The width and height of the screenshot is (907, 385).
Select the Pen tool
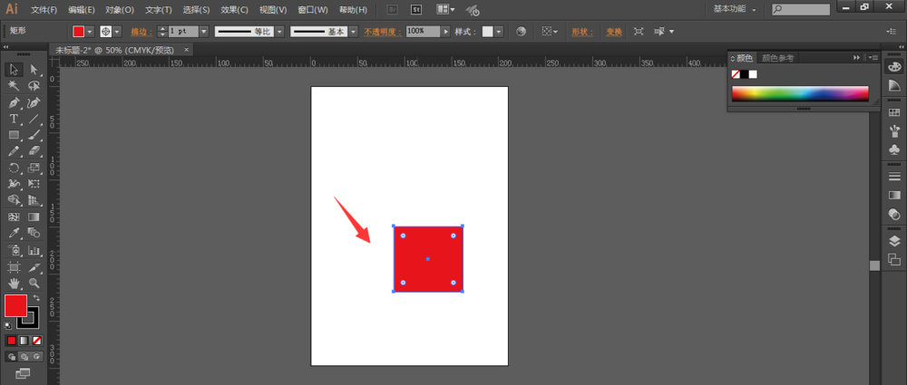(14, 103)
